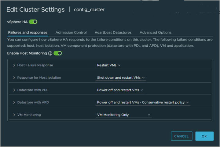Expand Datastore with PDL row
This screenshot has width=220, height=147.
(x=14, y=90)
